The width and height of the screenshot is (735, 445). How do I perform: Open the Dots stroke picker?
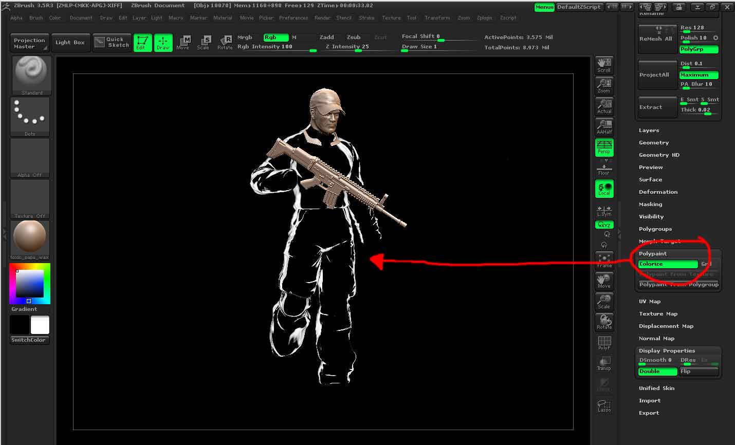(30, 117)
